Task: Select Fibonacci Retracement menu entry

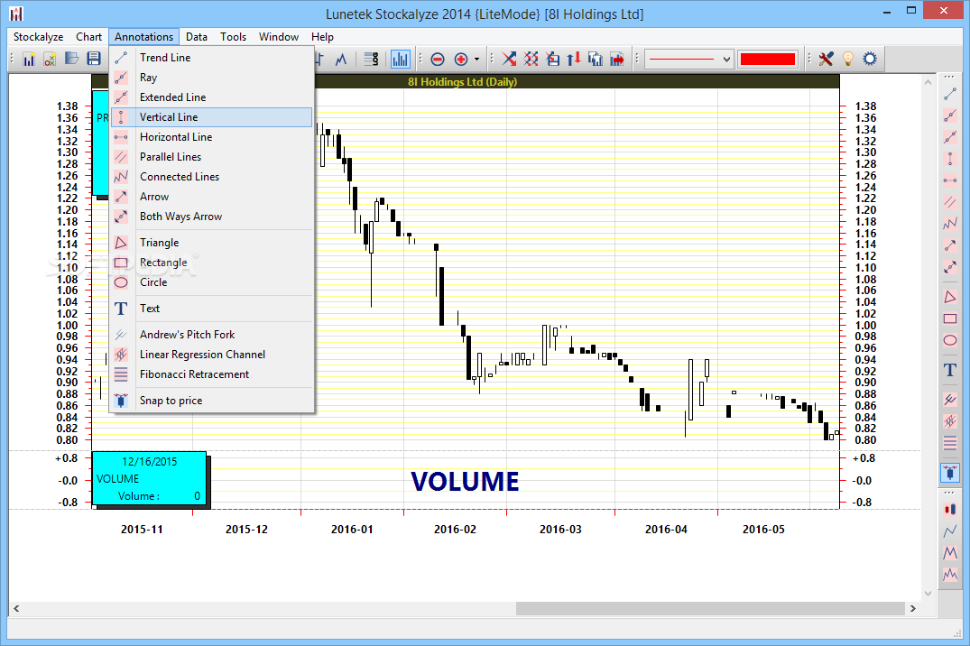Action: click(211, 374)
